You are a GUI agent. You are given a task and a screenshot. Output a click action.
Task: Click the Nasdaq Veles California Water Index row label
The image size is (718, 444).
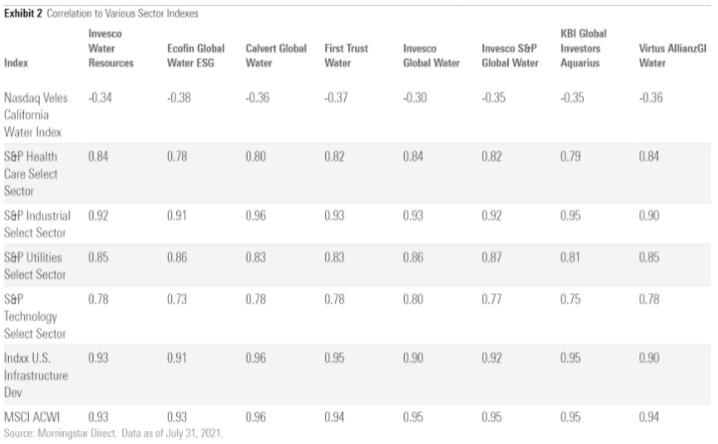point(34,114)
